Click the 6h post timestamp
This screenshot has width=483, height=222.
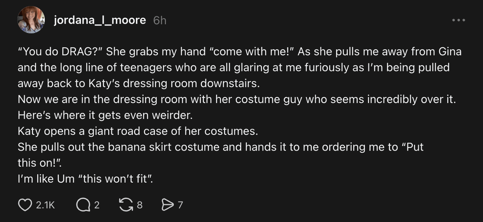pyautogui.click(x=160, y=21)
